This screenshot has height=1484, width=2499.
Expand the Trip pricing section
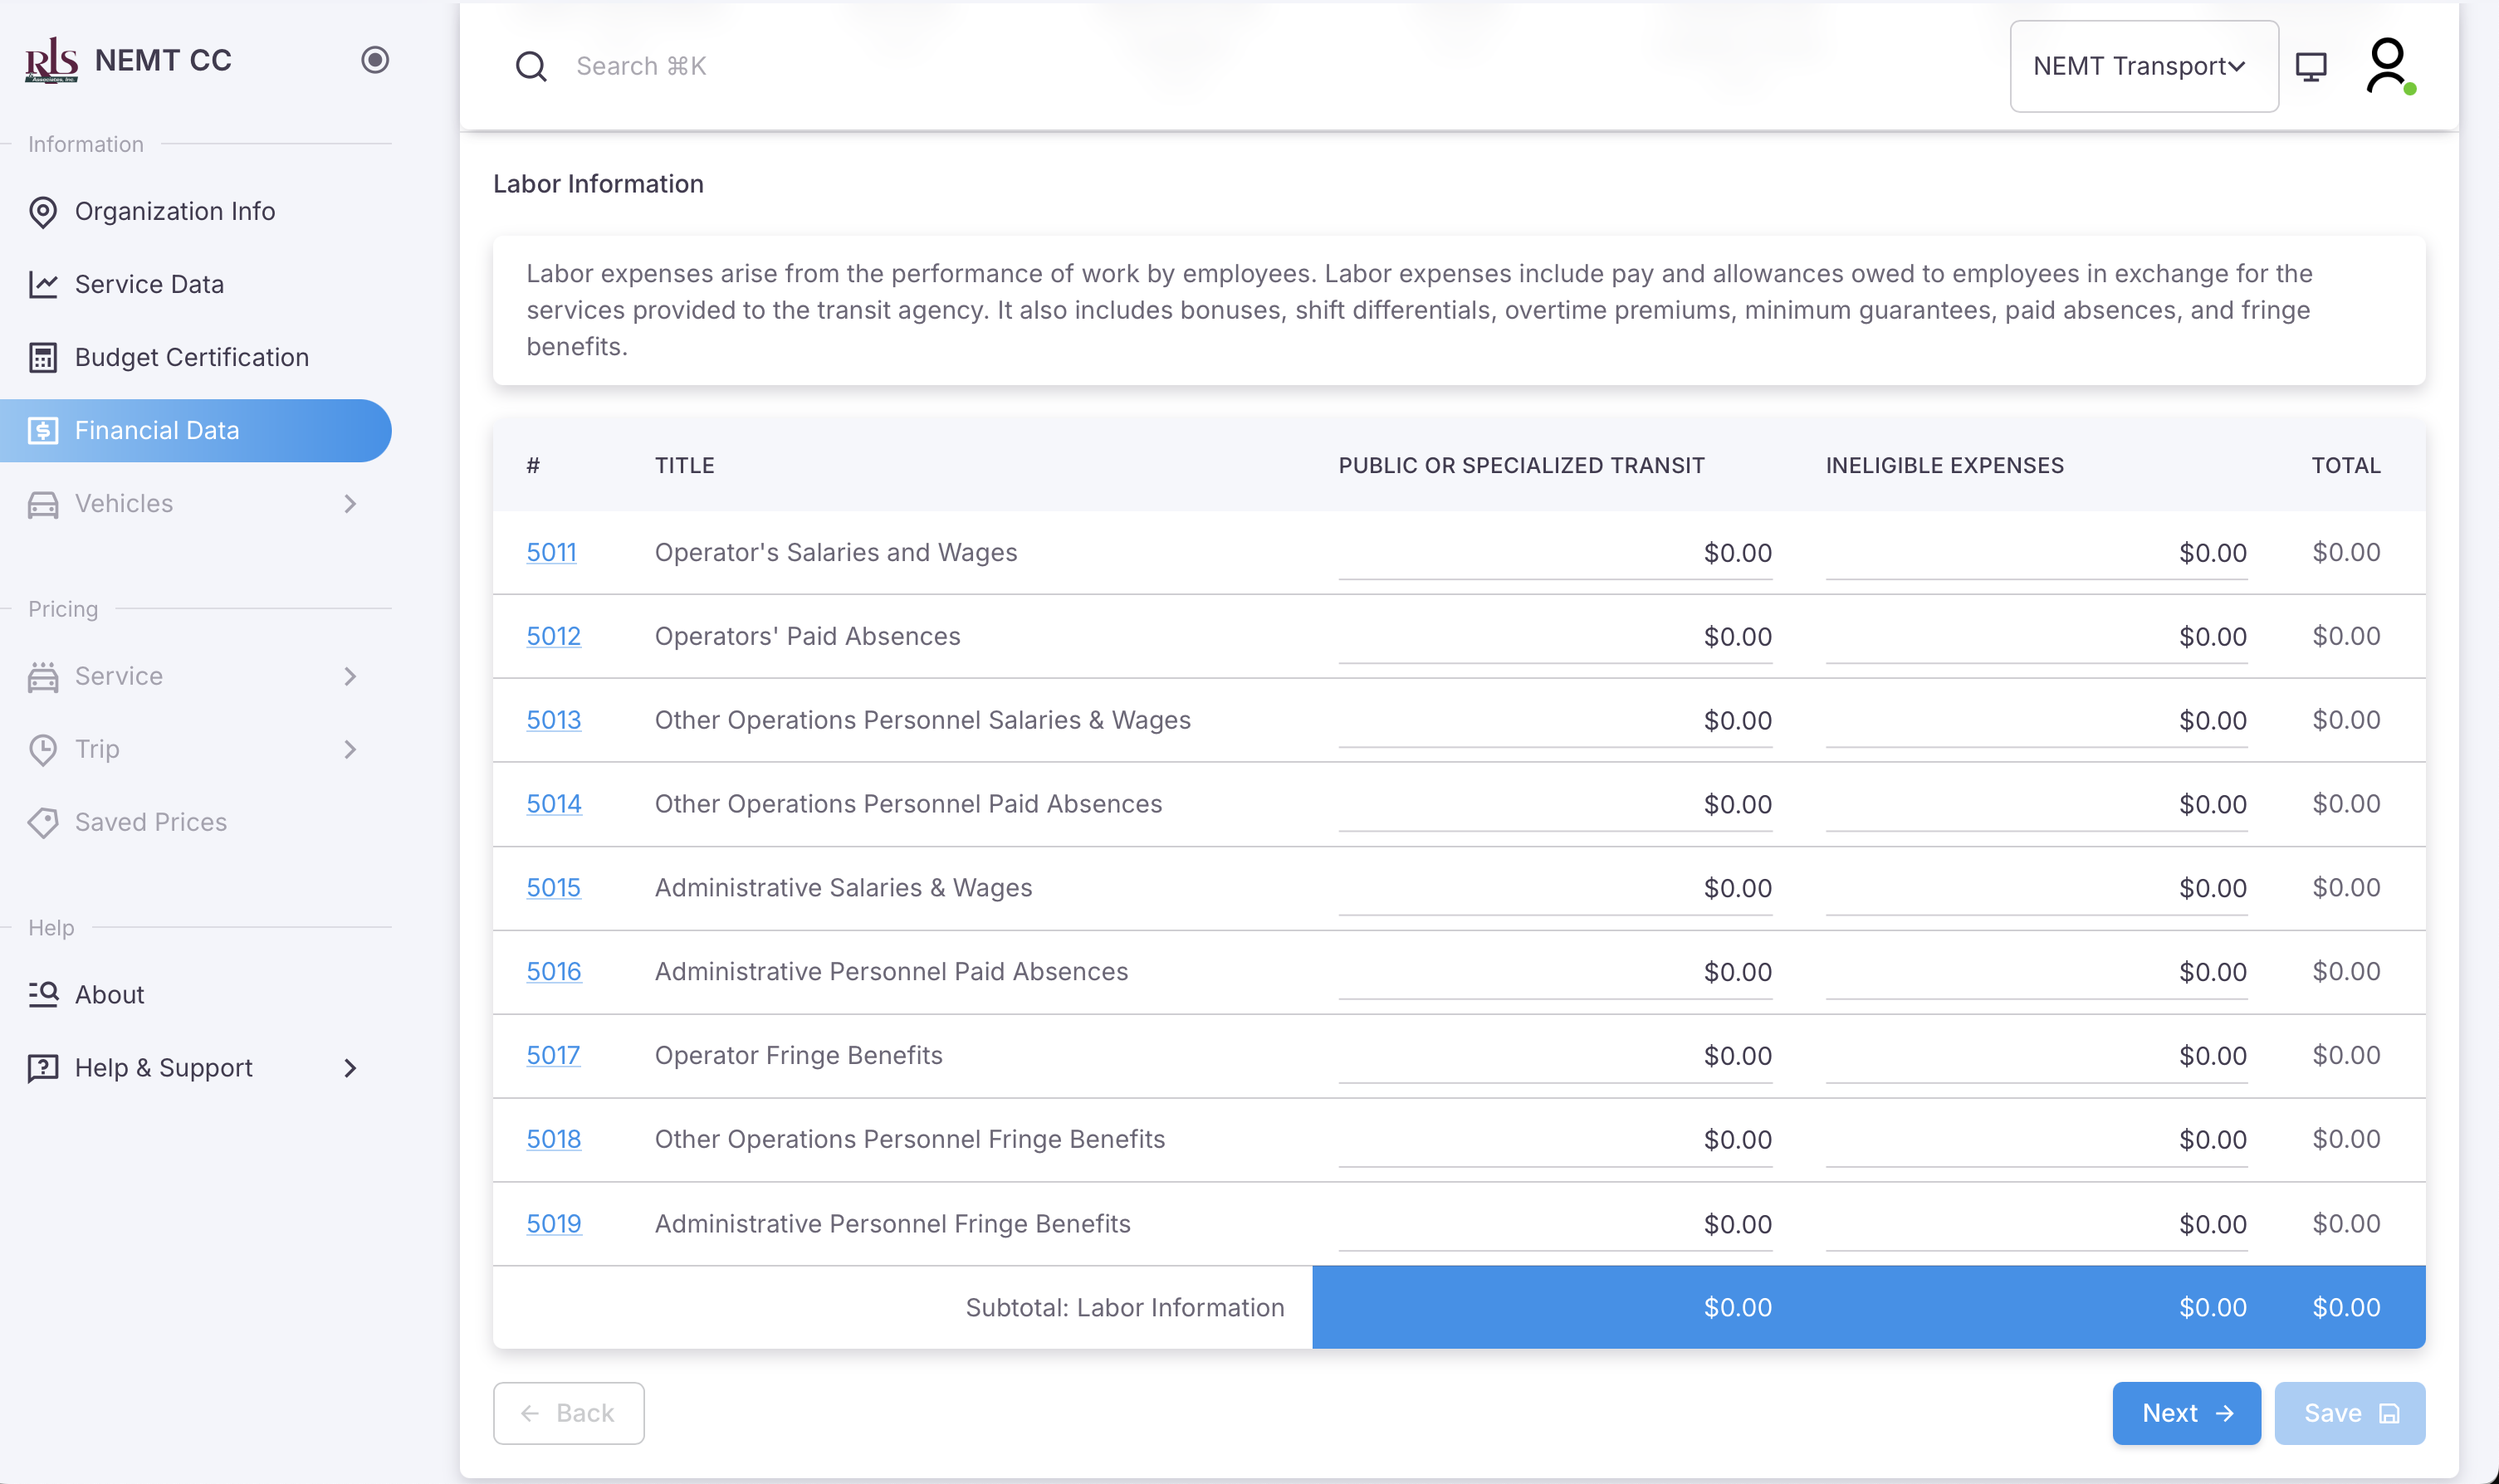tap(350, 749)
